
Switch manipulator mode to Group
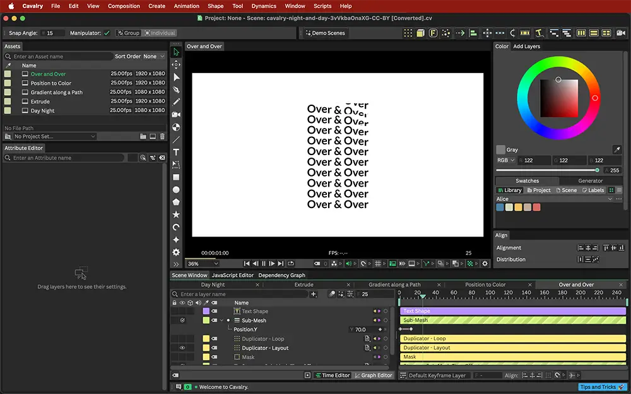point(128,33)
